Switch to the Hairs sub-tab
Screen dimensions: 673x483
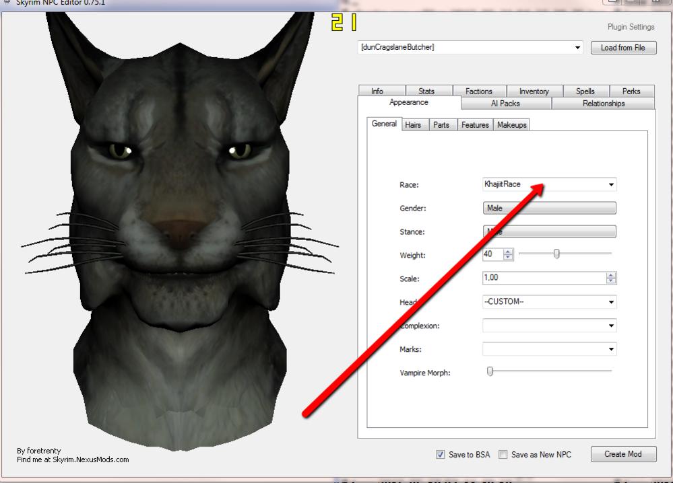[x=413, y=125]
